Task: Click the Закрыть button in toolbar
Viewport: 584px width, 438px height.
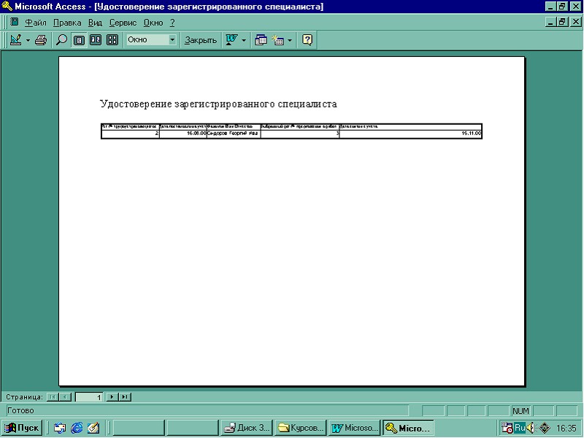Action: 201,40
